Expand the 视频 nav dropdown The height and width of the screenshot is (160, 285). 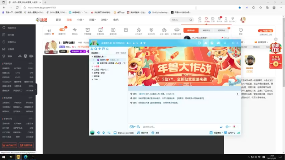point(92,20)
